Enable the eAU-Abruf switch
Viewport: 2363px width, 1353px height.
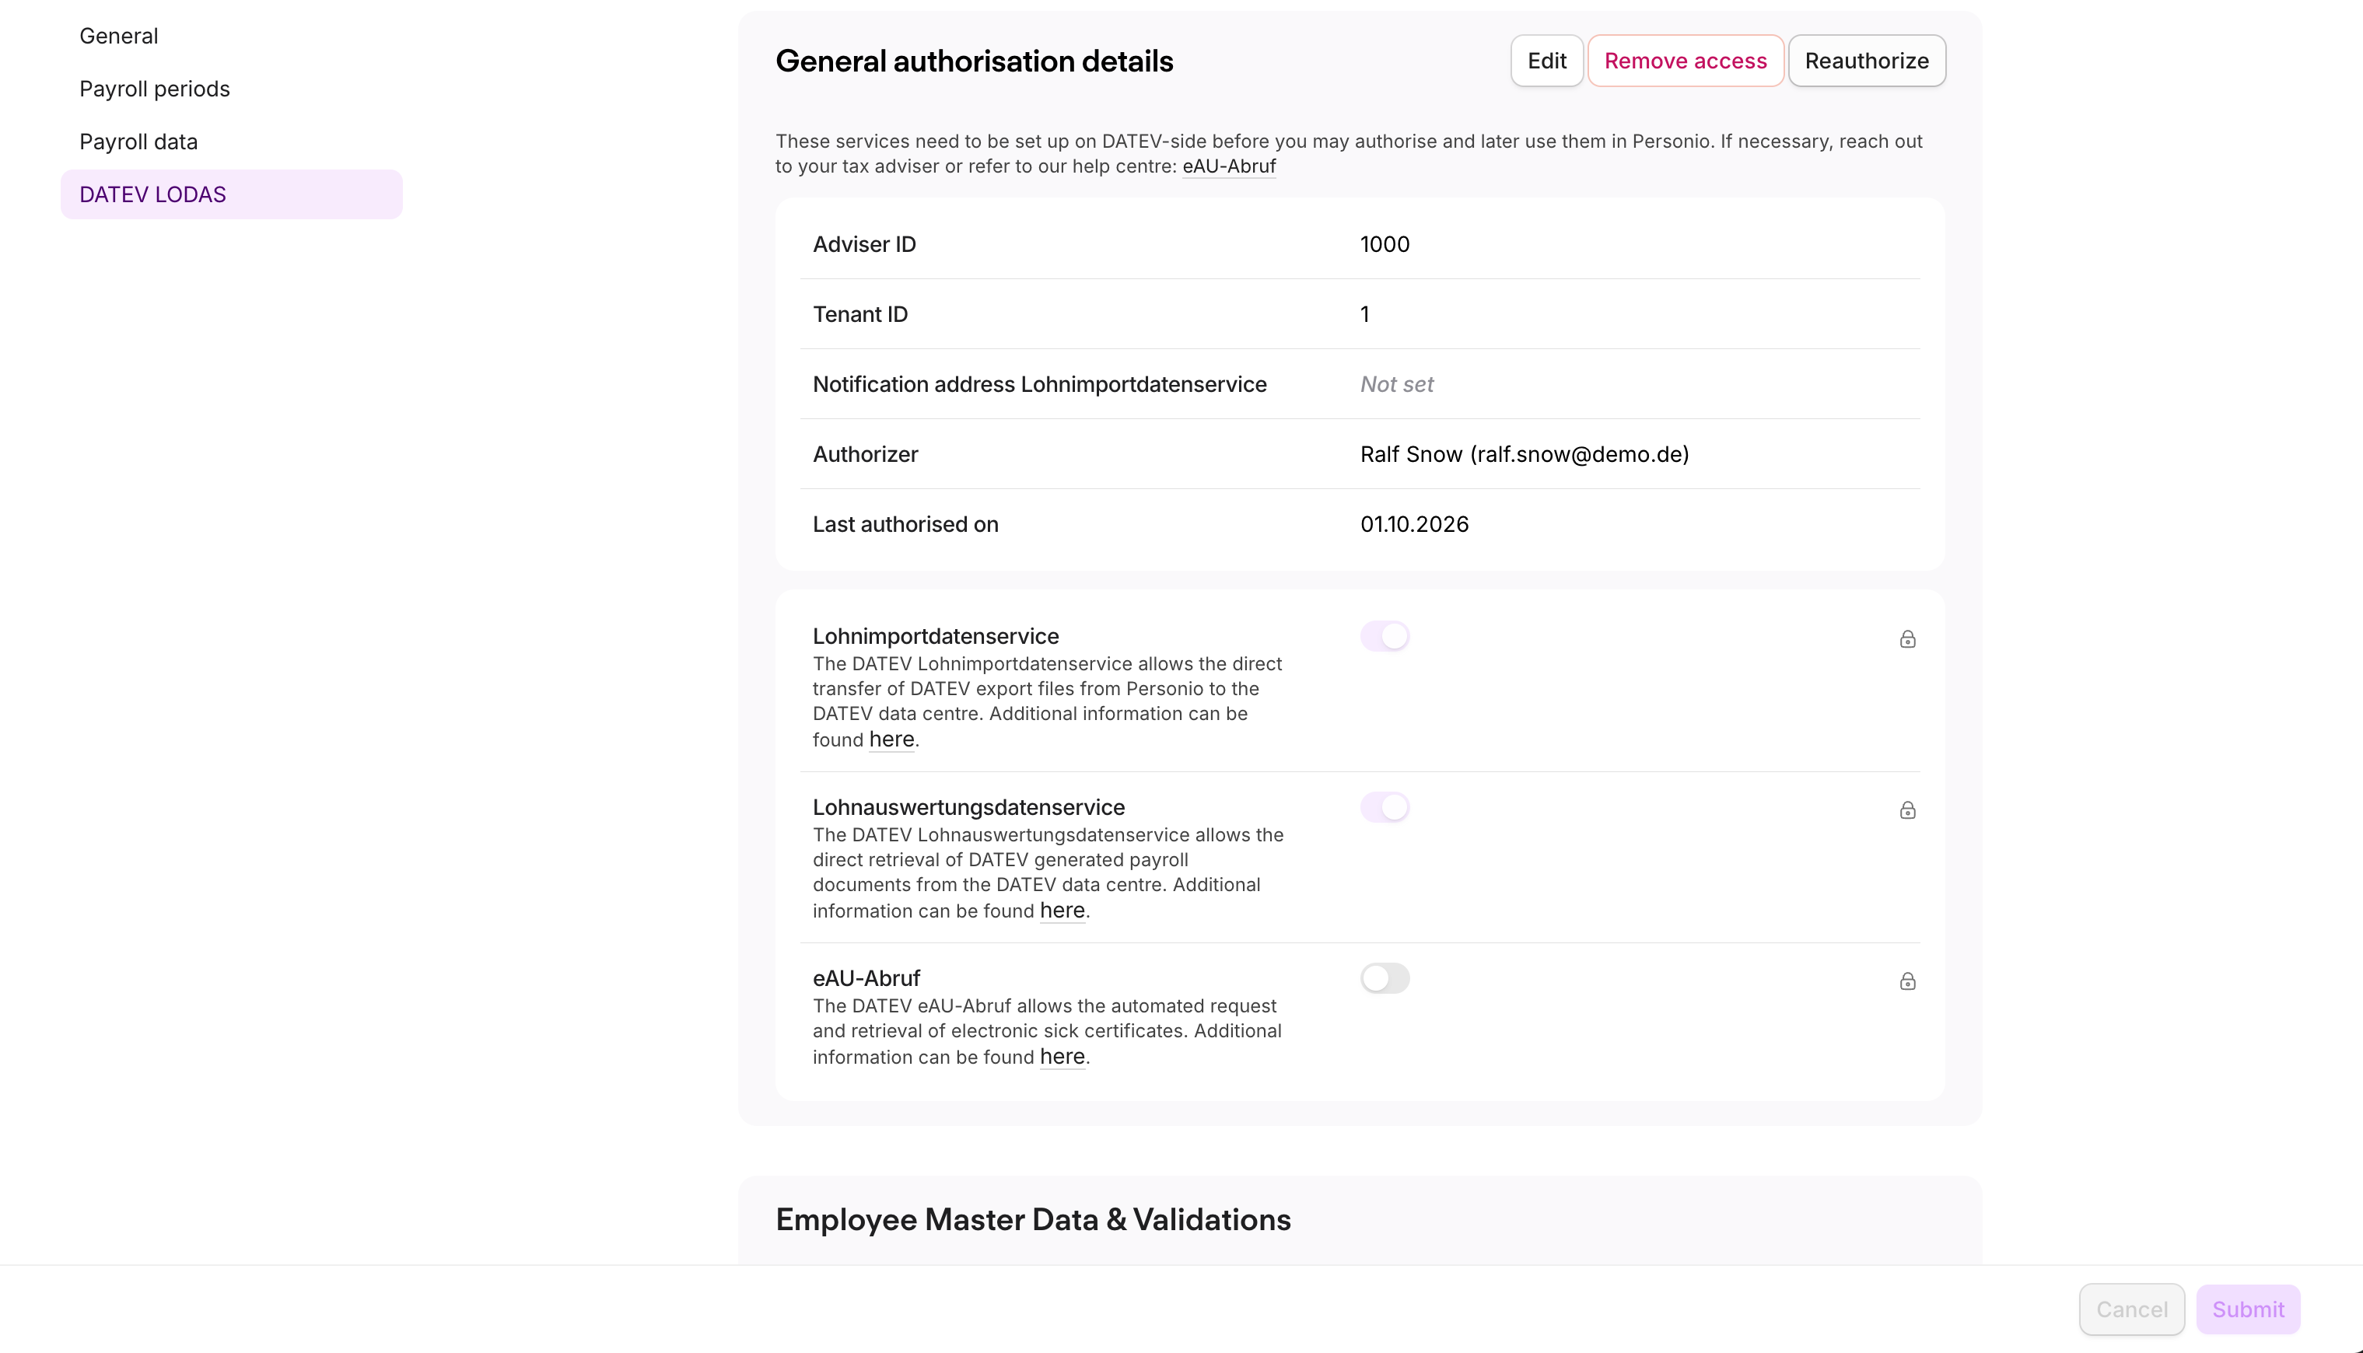[x=1385, y=978]
